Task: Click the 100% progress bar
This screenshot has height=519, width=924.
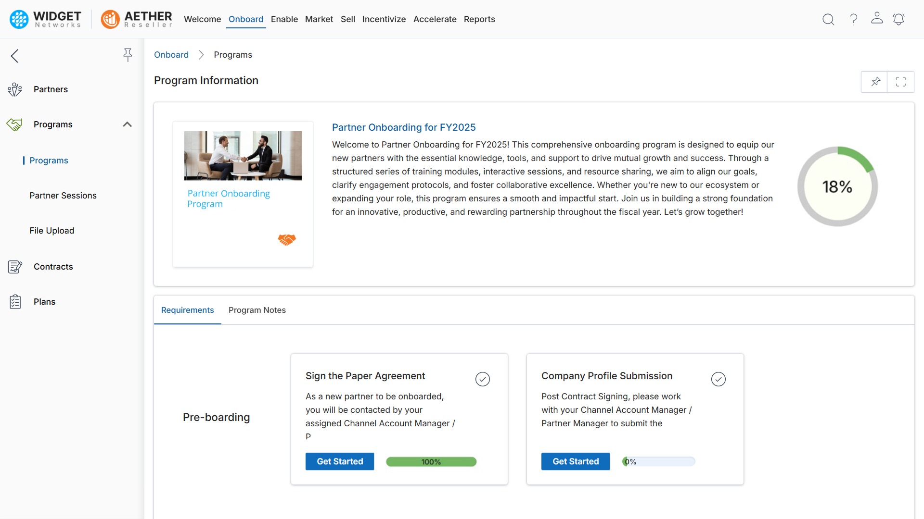Action: 431,462
